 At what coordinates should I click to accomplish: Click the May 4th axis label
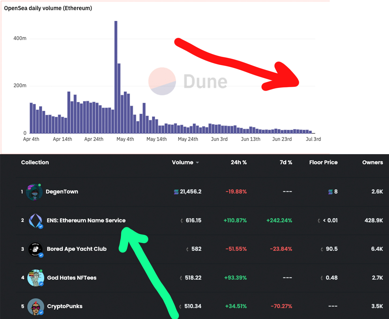(x=125, y=139)
